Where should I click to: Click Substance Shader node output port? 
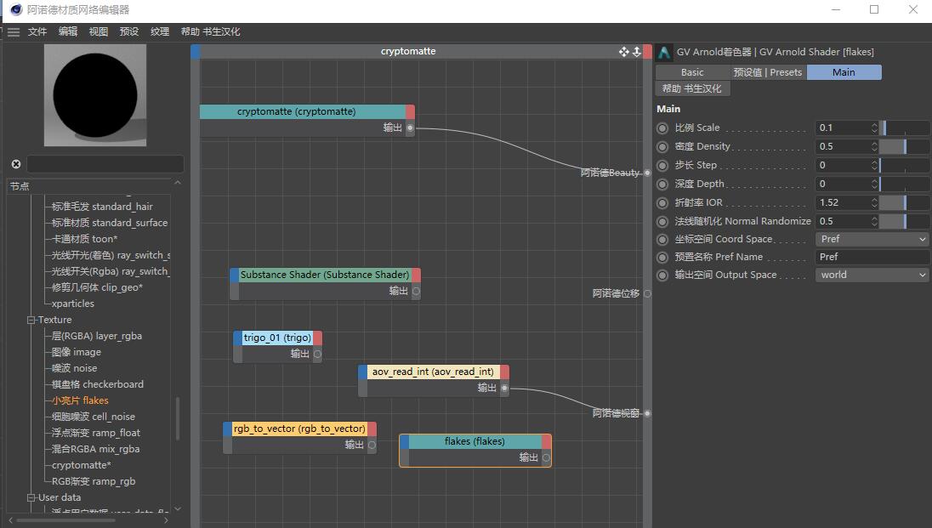pos(416,292)
